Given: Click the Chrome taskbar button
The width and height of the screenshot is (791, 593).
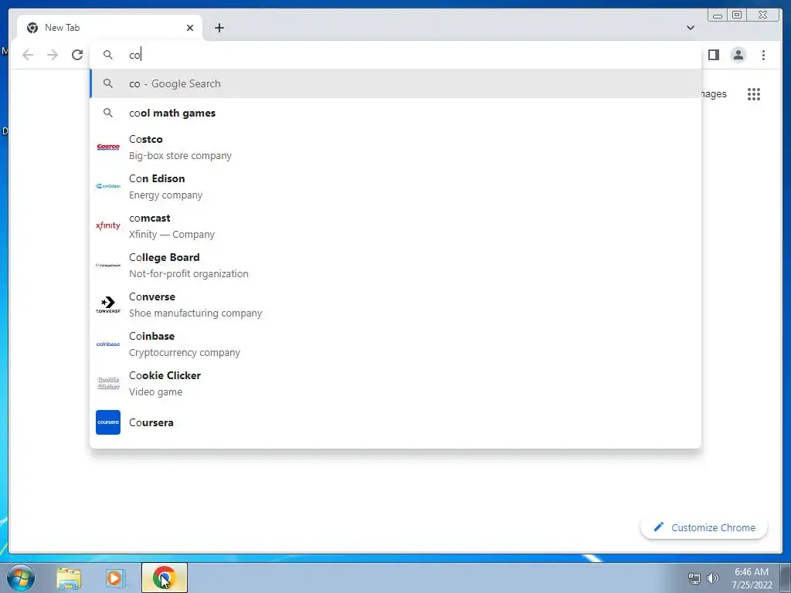Looking at the screenshot, I should [x=164, y=578].
